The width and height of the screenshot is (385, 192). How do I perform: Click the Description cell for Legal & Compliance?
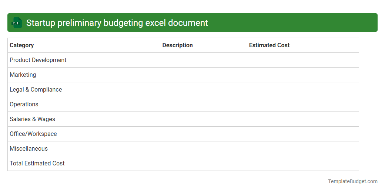[x=204, y=90]
